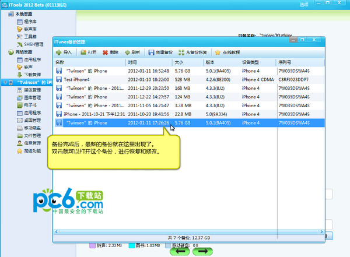
Task: Select 网络资源 network resources node
Action: pos(20,52)
